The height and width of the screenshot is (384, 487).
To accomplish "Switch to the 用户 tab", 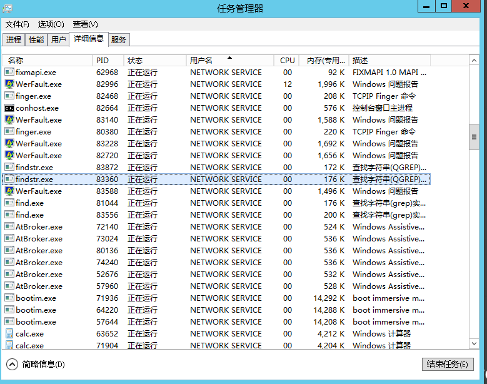I will (58, 40).
